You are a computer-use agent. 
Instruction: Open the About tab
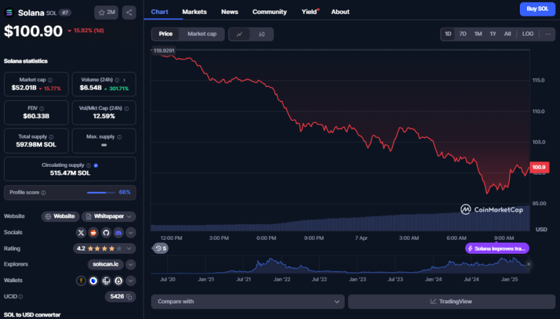click(x=340, y=12)
